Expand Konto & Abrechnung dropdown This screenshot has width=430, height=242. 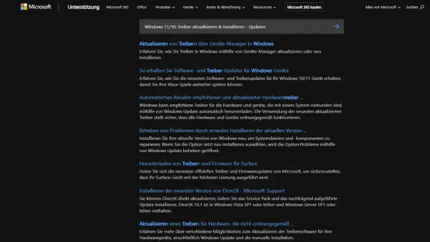225,7
